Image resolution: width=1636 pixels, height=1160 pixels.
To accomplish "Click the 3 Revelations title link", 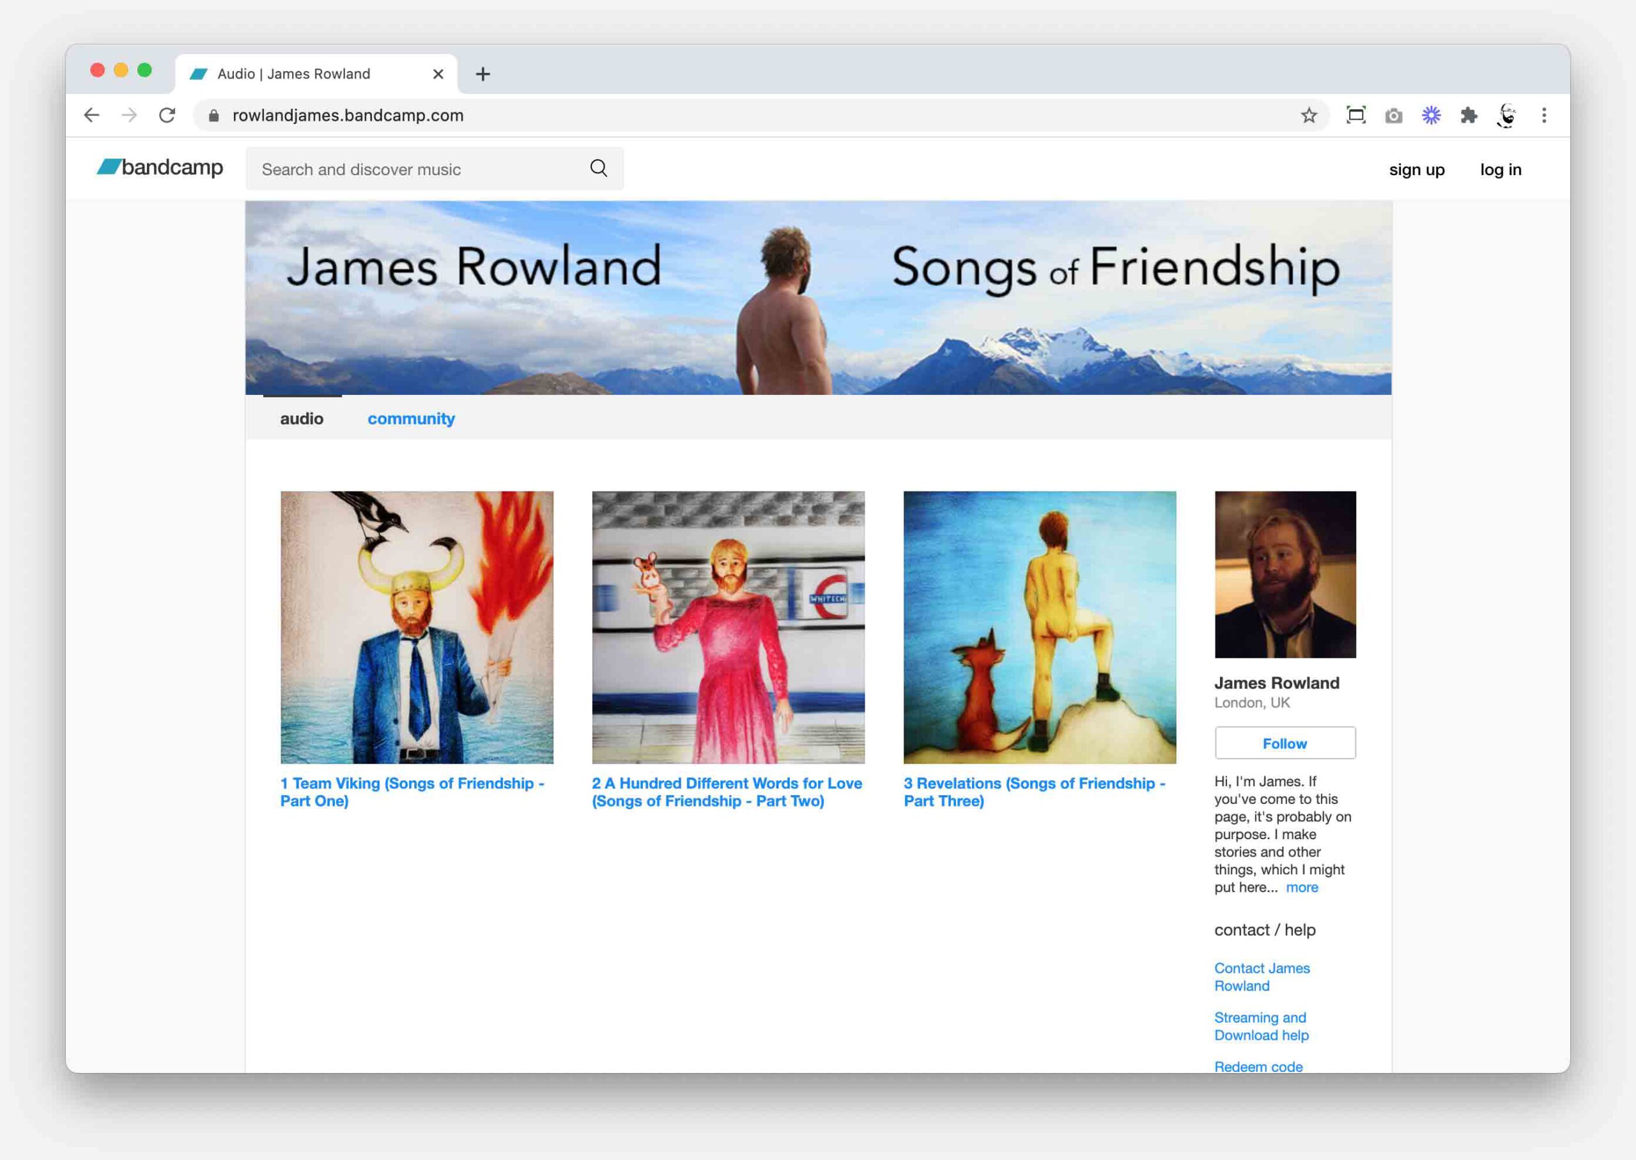I will click(1034, 792).
